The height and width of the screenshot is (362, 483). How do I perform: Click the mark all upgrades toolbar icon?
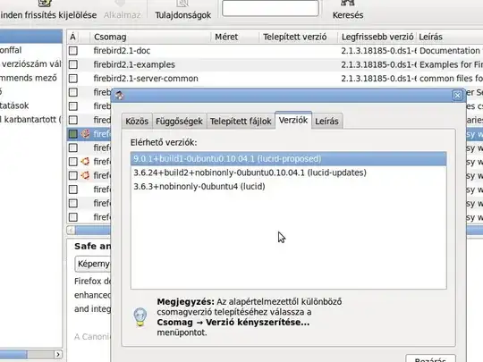pos(45,3)
